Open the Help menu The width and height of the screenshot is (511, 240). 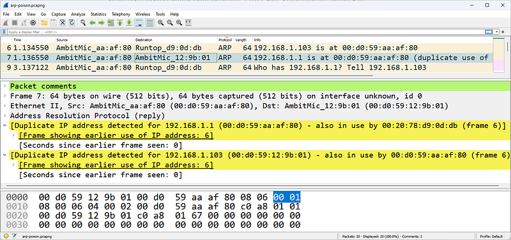(x=174, y=14)
